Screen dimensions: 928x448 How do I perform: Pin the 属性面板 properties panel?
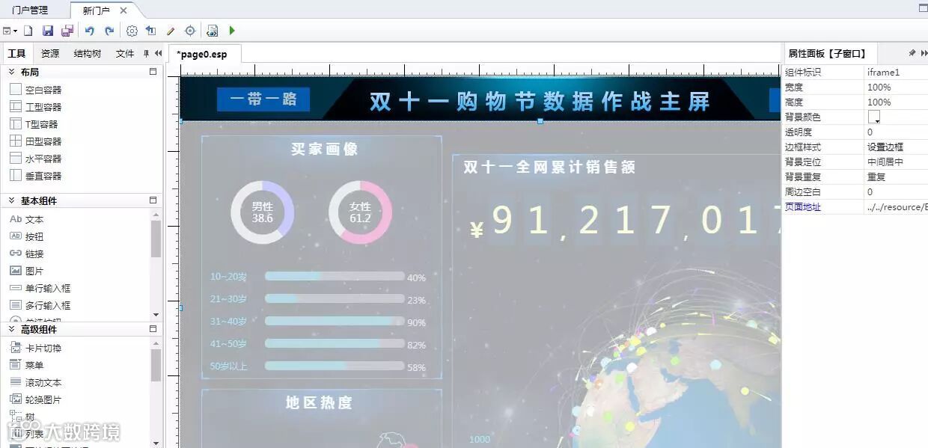(x=912, y=54)
